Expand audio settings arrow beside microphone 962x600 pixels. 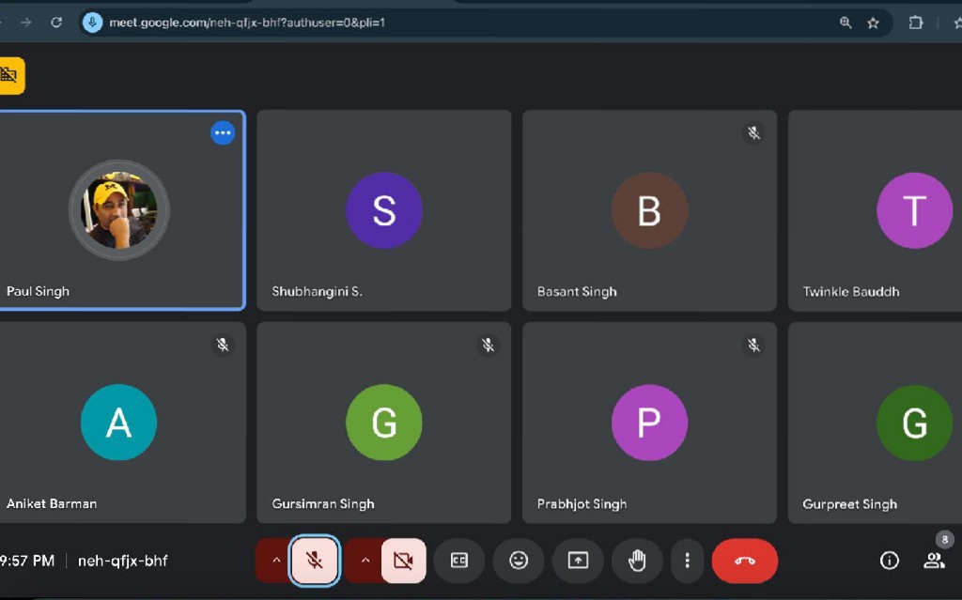tap(275, 561)
